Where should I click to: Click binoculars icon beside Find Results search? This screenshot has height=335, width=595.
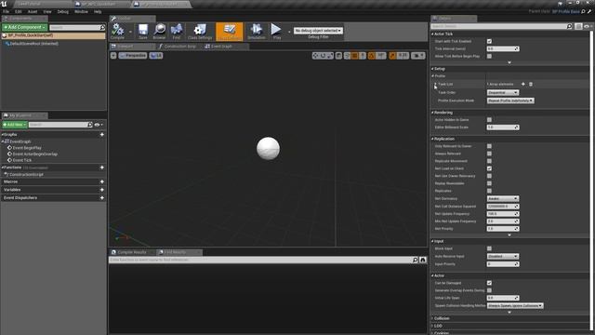[423, 260]
